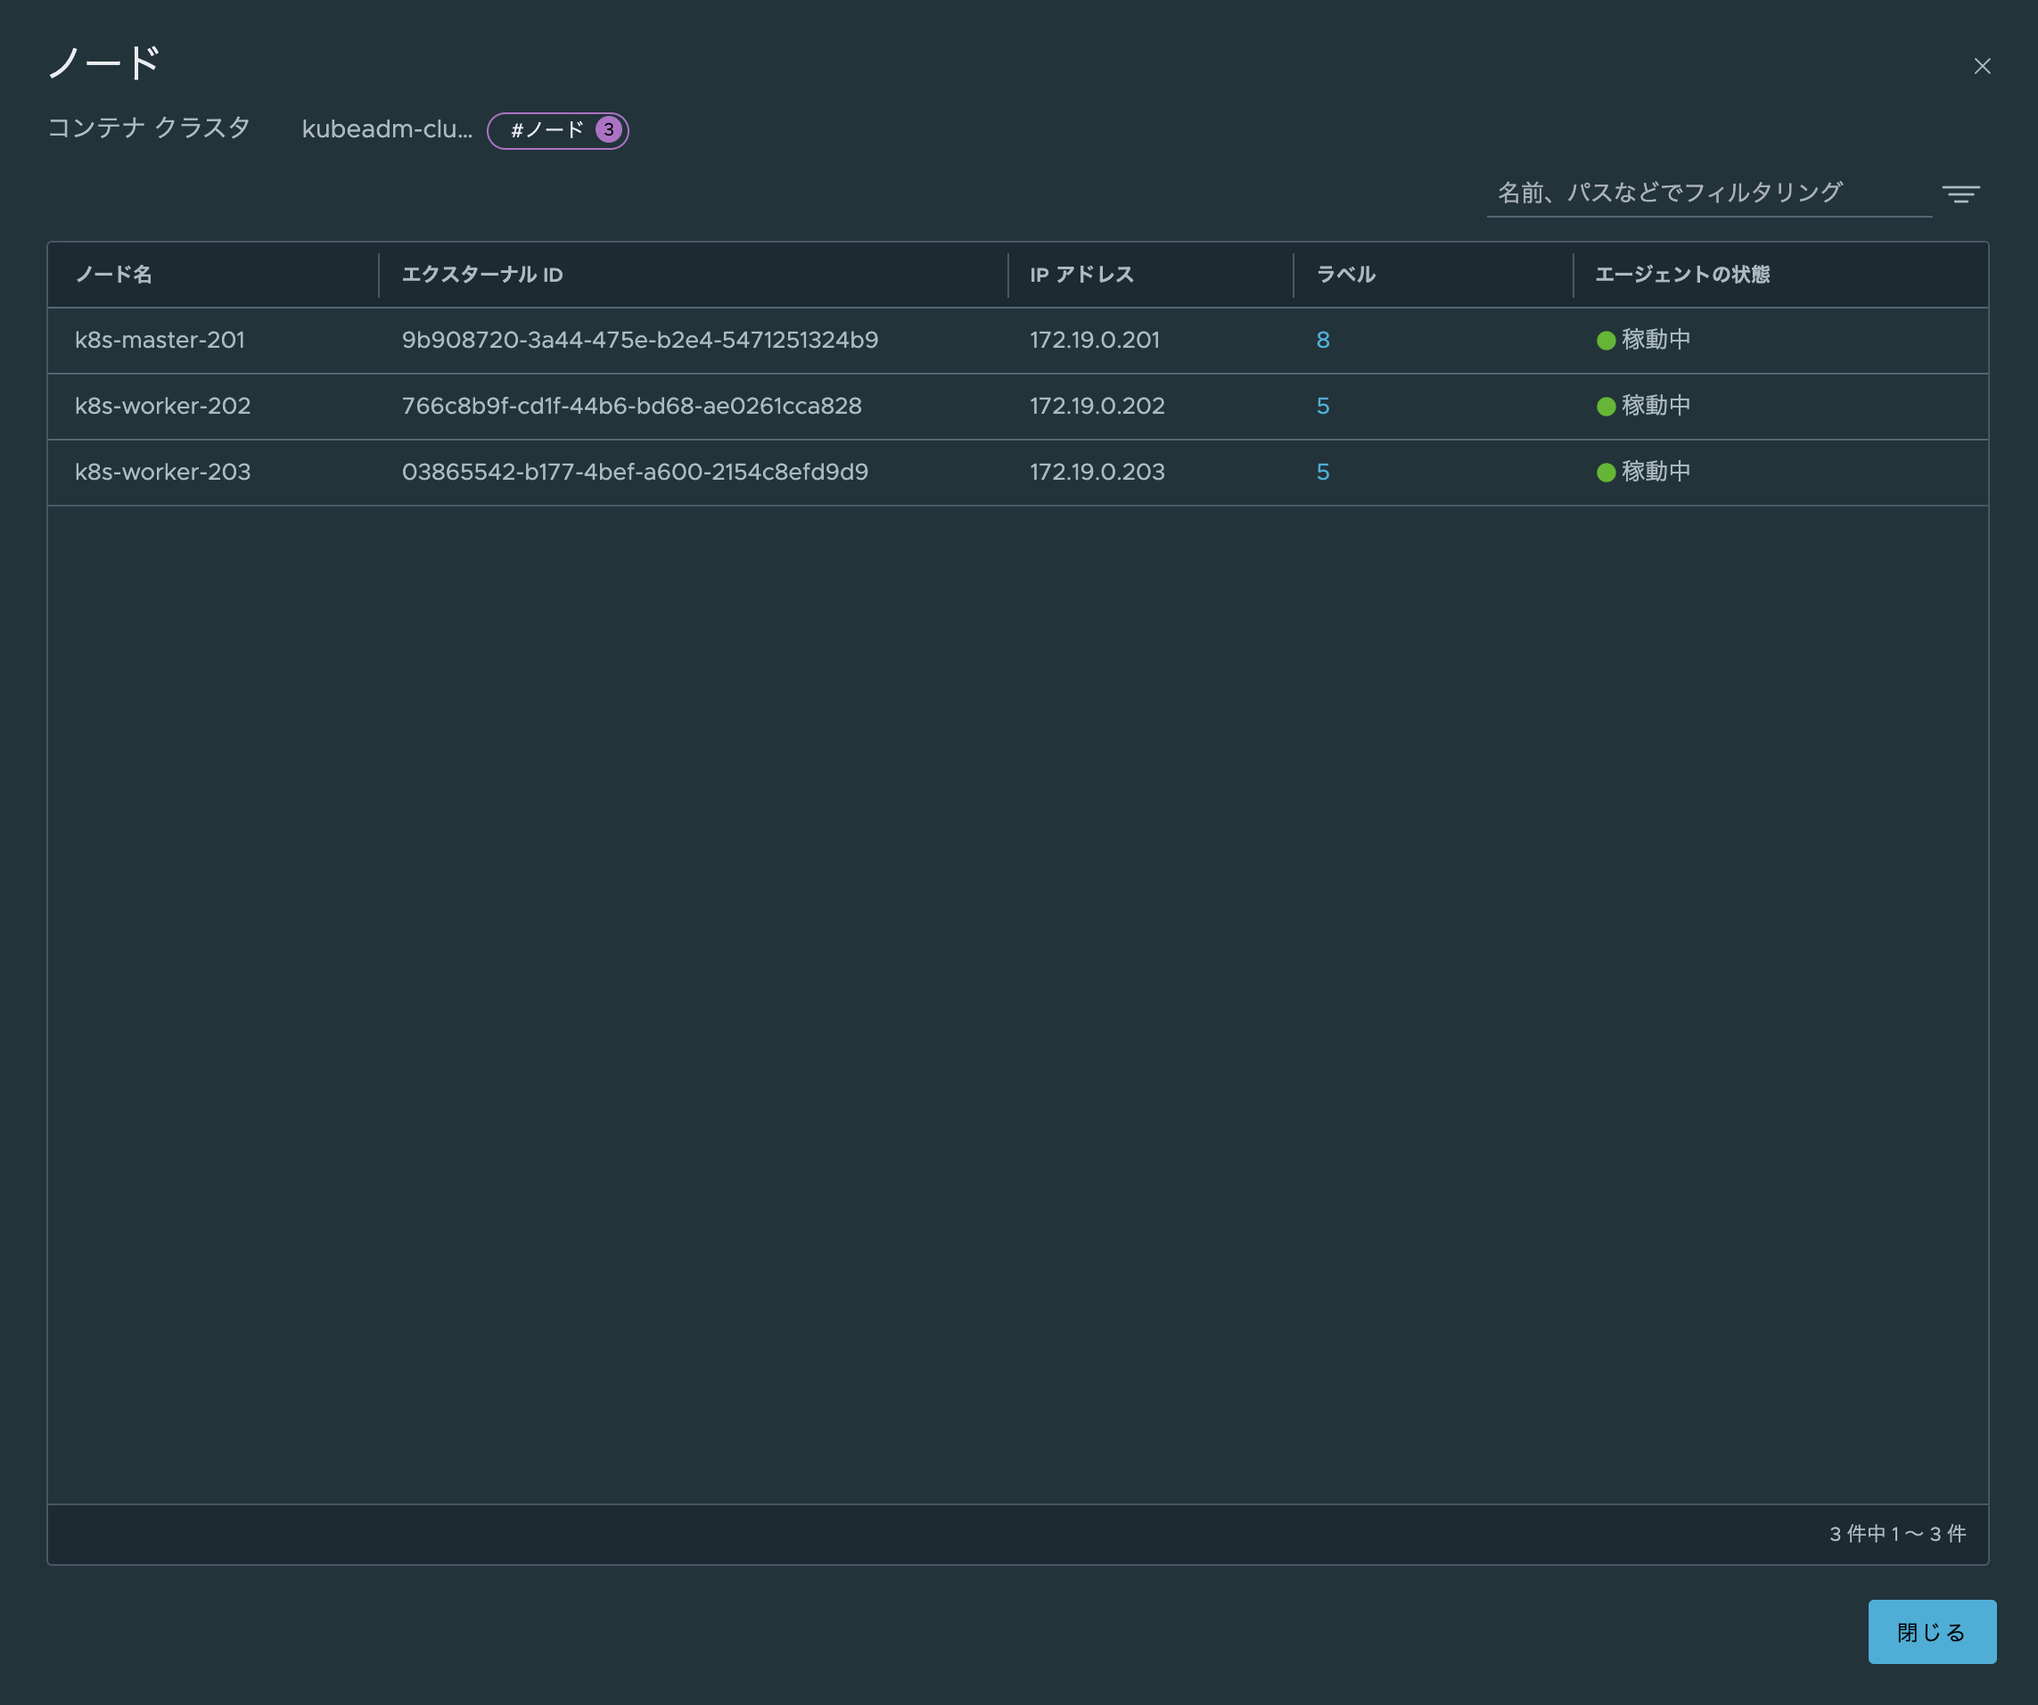Viewport: 2038px width, 1705px height.
Task: Click the #ノード tag pill
Action: click(x=547, y=130)
